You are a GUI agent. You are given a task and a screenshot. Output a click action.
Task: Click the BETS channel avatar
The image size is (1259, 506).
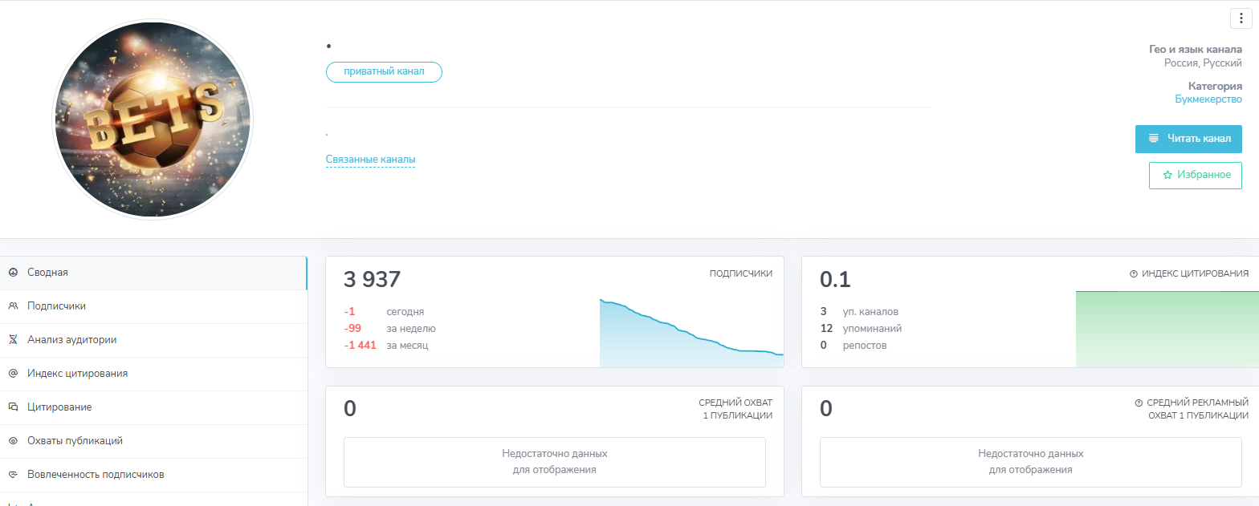pos(153,119)
